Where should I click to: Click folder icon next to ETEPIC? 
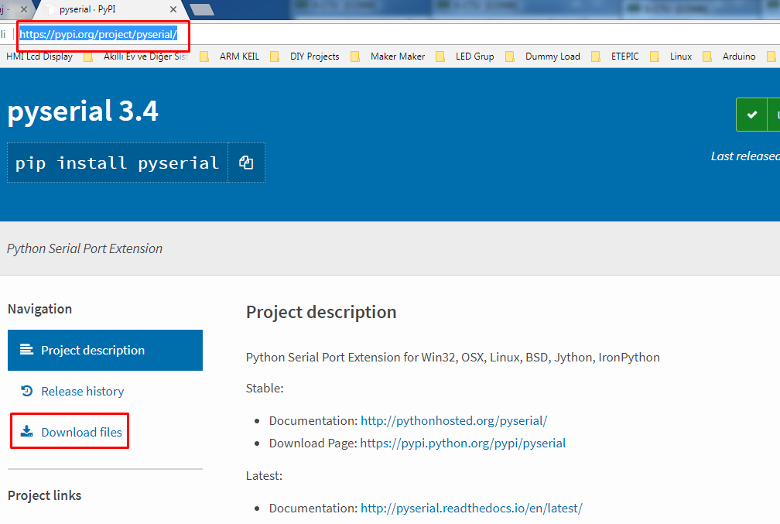(596, 57)
